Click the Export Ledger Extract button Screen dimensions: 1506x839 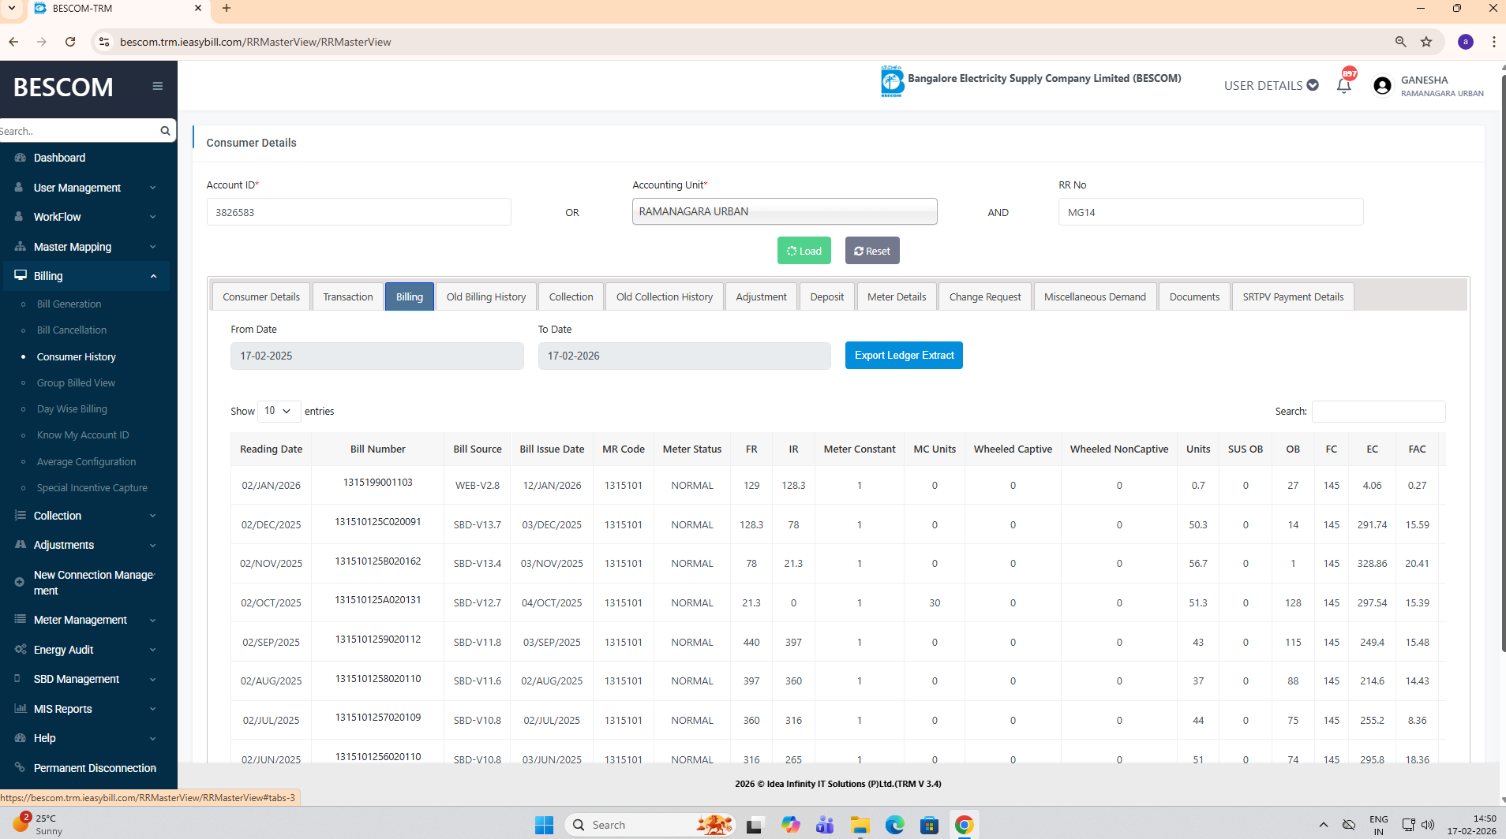point(904,356)
